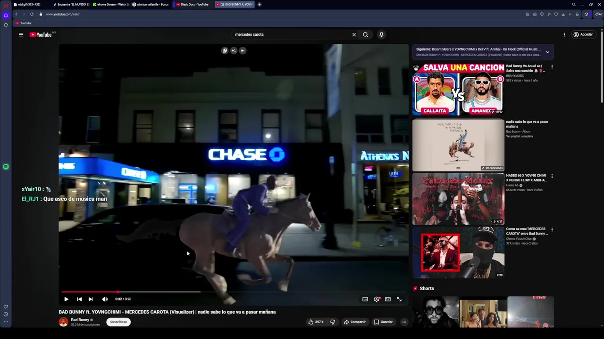Open the browser profile account icon
Screen dimensions: 604x339
pyautogui.click(x=577, y=14)
